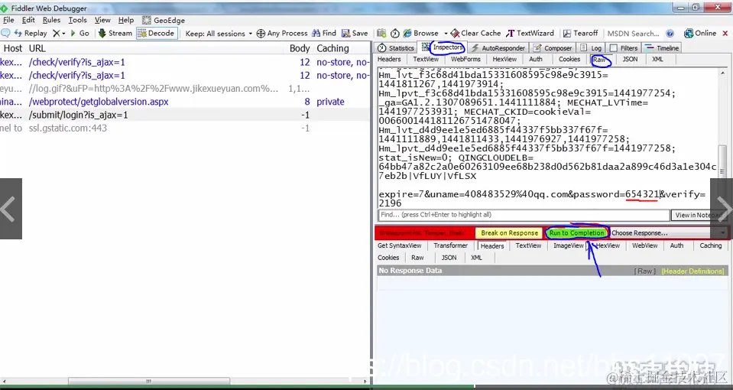Switch to the Composer tab
Screen dimensions: 733x390
(x=553, y=47)
